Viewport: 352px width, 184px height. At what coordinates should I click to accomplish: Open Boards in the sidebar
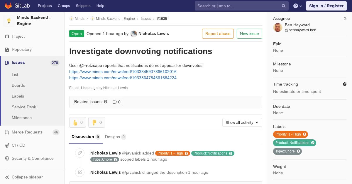(18, 85)
